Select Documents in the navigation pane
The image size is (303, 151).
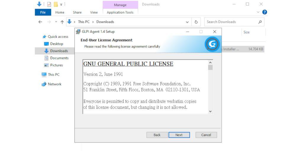pyautogui.click(x=56, y=58)
